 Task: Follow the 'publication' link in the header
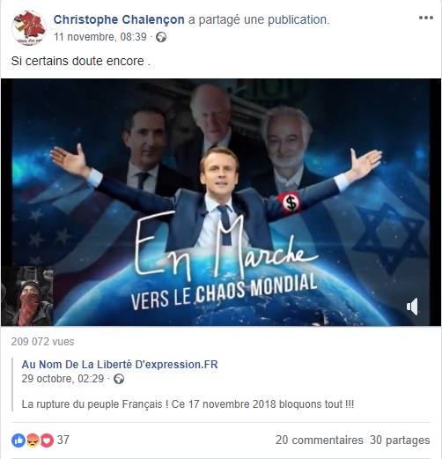[x=298, y=19]
